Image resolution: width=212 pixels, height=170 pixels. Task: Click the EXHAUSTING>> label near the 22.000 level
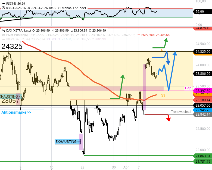pos(68,141)
